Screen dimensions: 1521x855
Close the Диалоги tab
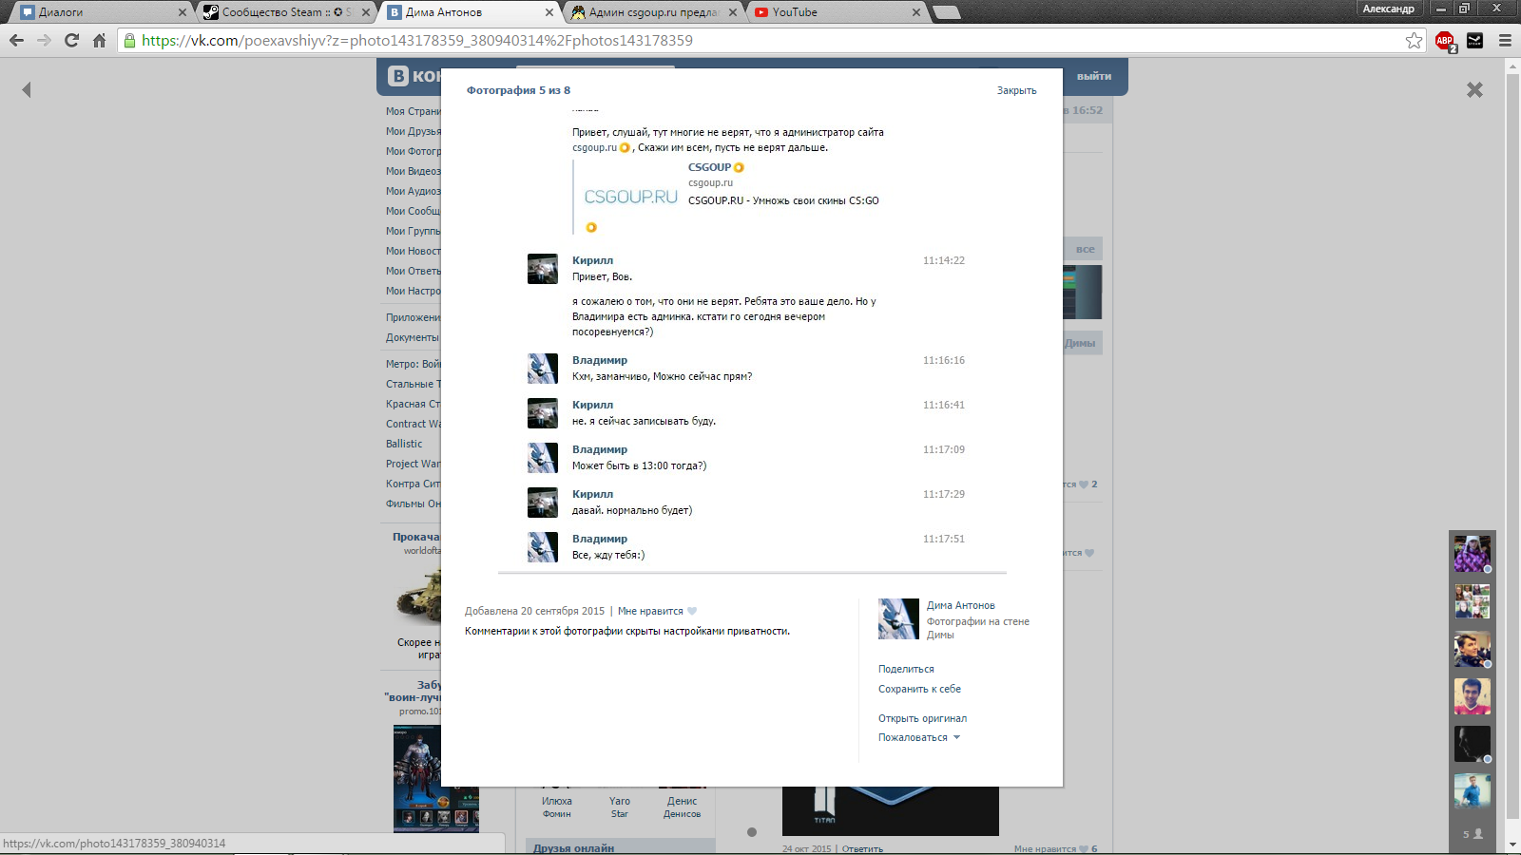click(183, 12)
